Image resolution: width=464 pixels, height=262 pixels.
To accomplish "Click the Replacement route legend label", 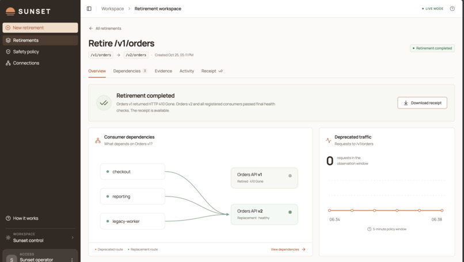I will pyautogui.click(x=144, y=249).
